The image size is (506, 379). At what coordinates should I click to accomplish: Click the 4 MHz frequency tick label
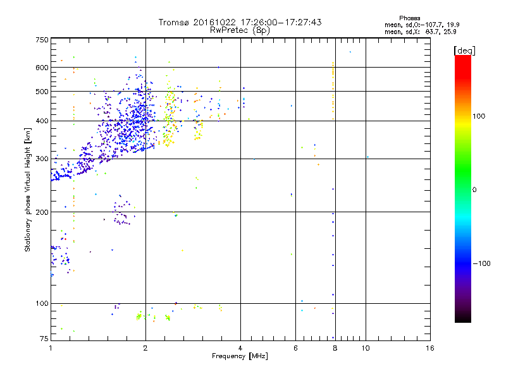(x=240, y=348)
